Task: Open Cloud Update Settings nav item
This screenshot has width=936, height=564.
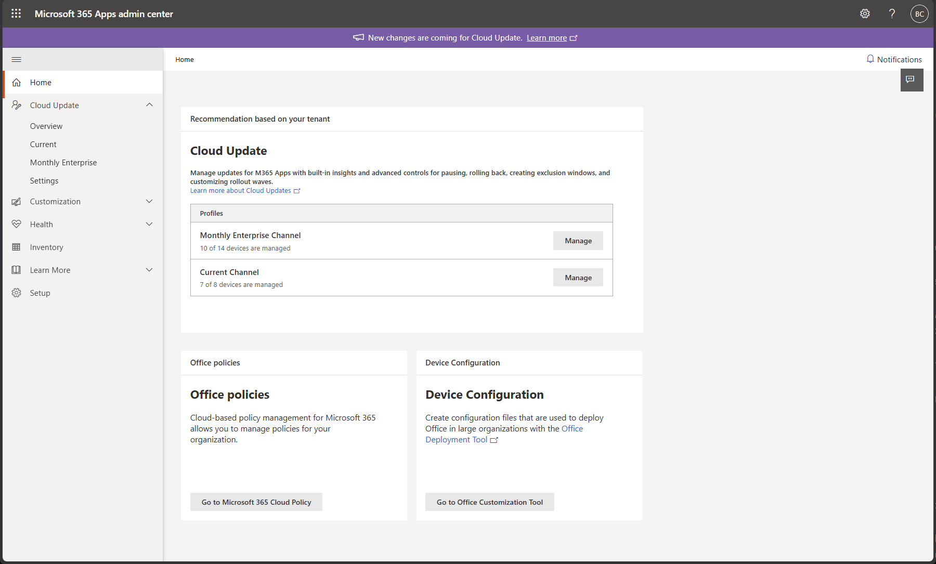Action: [x=44, y=181]
